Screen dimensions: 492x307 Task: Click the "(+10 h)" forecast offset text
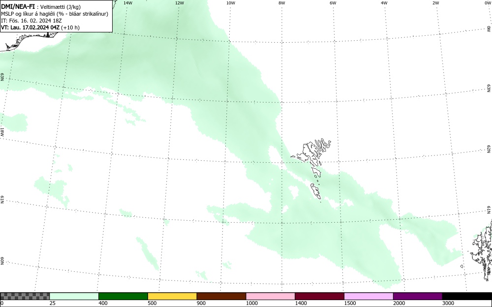tap(70, 27)
